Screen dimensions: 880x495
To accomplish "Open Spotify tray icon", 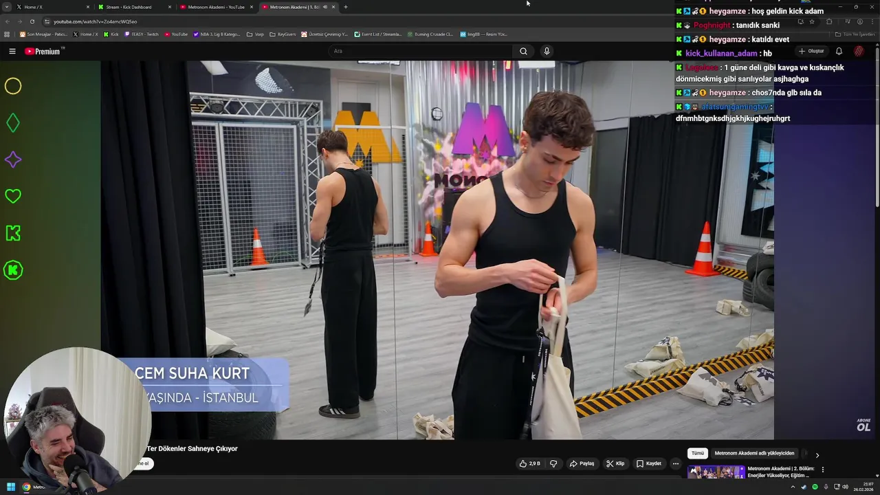I will tap(815, 487).
